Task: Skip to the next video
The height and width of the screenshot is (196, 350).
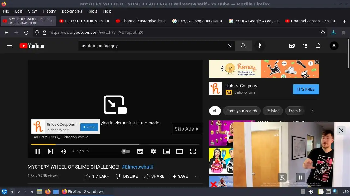Action: (51, 151)
